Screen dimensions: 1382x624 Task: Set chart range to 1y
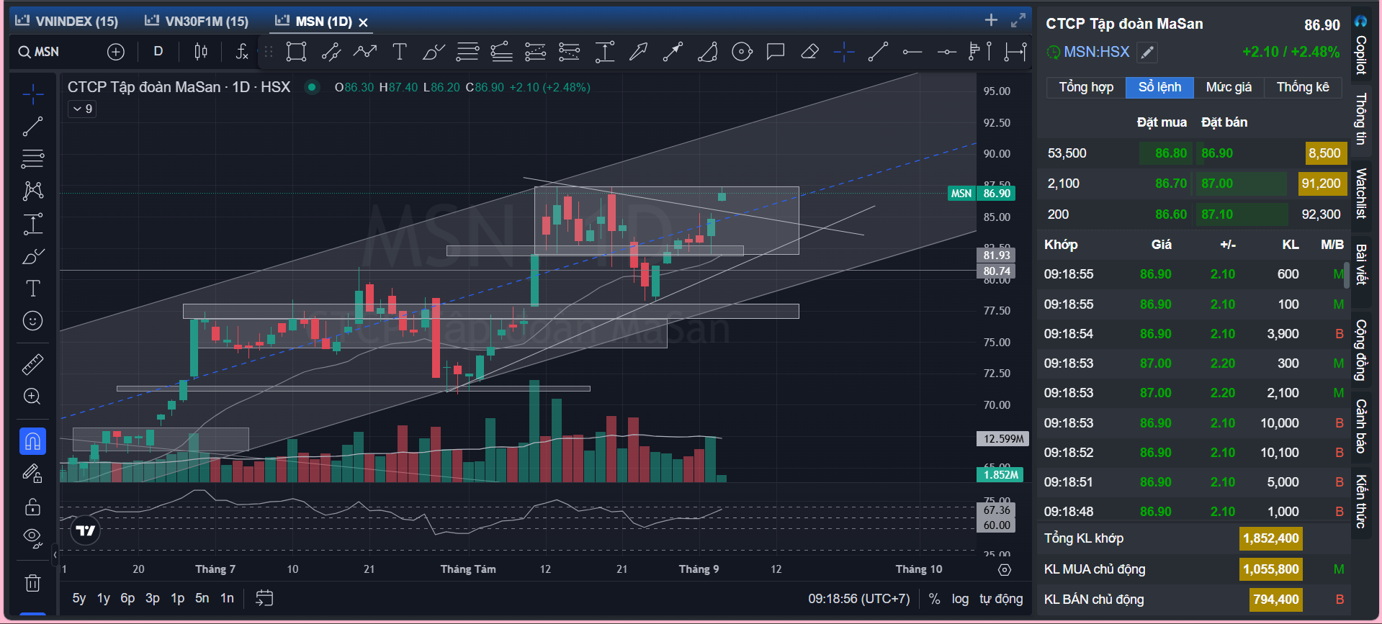(104, 598)
